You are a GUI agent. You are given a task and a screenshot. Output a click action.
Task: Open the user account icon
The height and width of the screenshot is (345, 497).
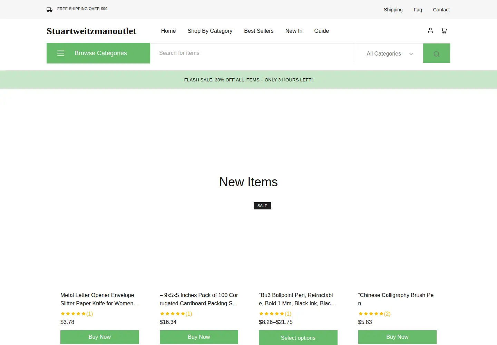(430, 30)
